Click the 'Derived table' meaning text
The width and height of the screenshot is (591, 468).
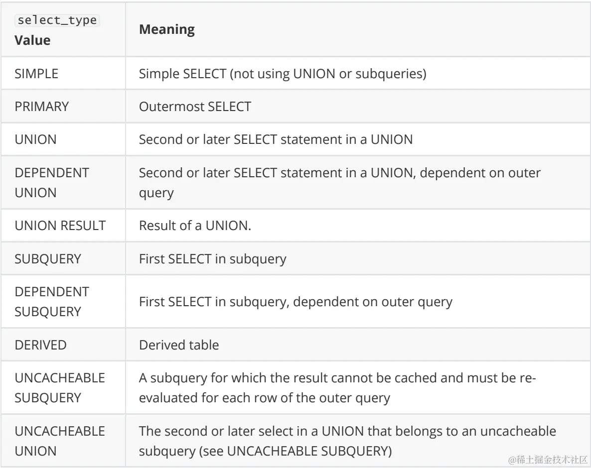pos(179,345)
